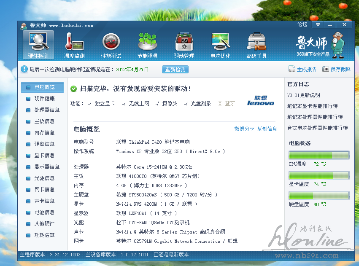Screen dimensions: 359x266
Task: Click the 保存截屏 camera icon
Action: [x=326, y=69]
